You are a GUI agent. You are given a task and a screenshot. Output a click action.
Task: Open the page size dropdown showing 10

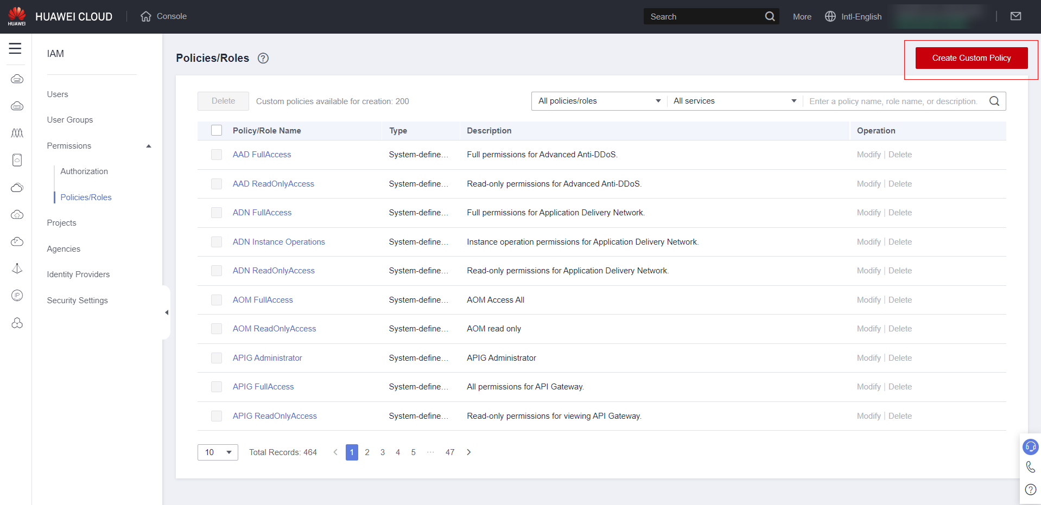[x=218, y=452]
